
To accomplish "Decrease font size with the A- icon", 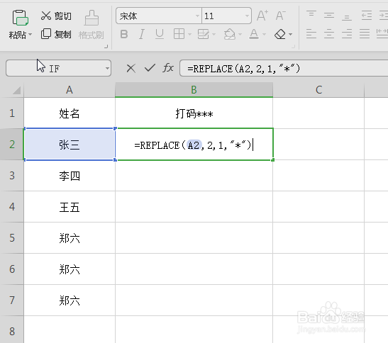I will coord(280,16).
